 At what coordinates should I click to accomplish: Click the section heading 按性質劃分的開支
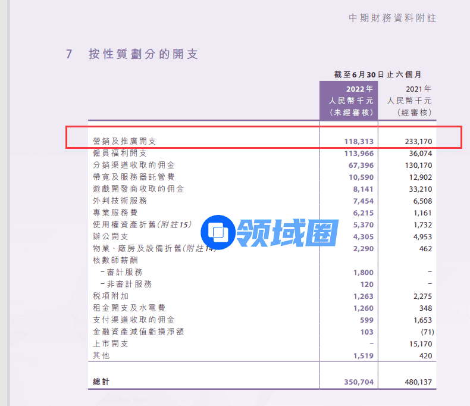tap(143, 54)
